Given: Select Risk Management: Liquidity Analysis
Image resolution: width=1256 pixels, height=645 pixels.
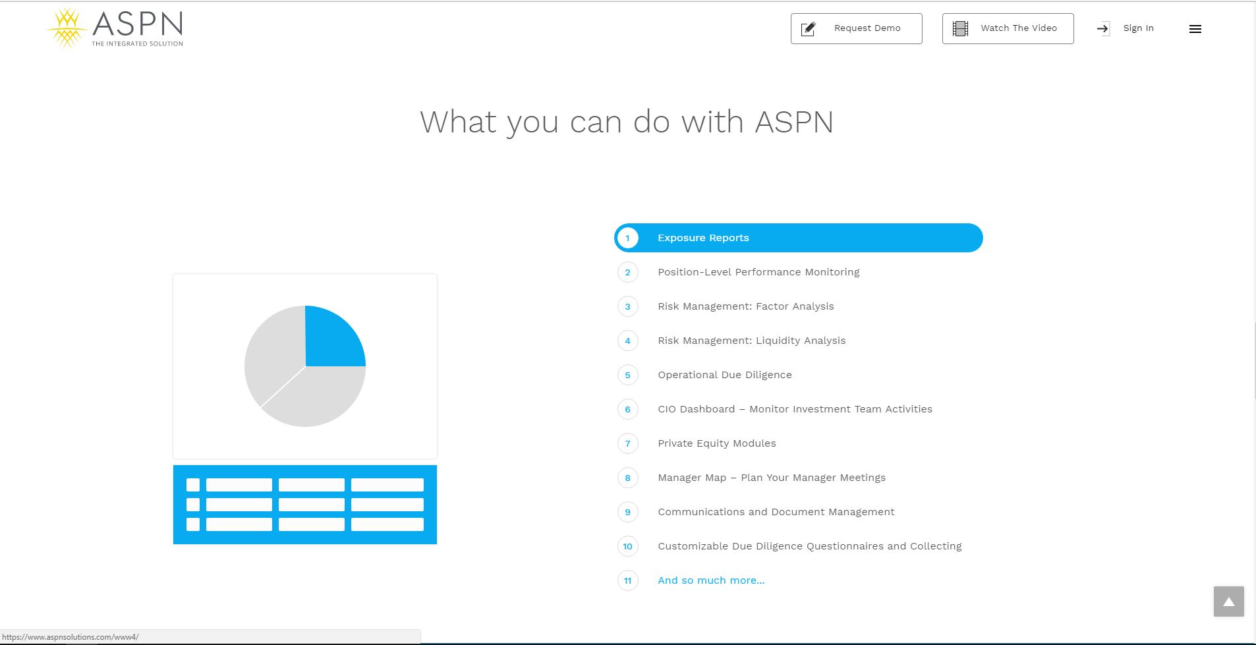Looking at the screenshot, I should 751,341.
